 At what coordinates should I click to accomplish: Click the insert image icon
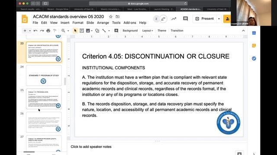pyautogui.click(x=88, y=31)
